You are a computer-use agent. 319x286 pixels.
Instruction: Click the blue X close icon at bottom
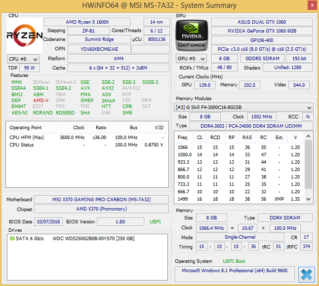pos(306,275)
